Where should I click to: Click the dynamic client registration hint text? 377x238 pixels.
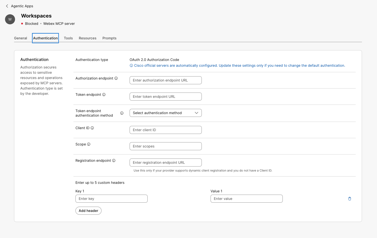point(203,171)
